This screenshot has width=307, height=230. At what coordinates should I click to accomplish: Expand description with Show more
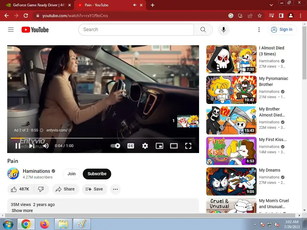[22, 211]
